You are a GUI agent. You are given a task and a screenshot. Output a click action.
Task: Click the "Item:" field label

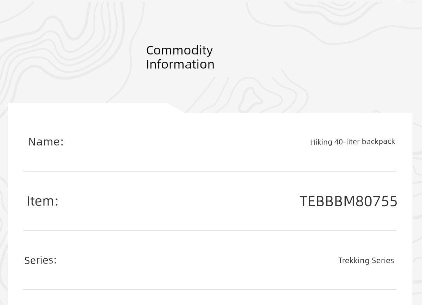pyautogui.click(x=43, y=201)
